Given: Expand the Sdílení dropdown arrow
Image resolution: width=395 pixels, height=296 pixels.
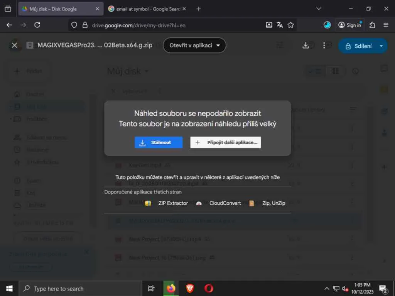Looking at the screenshot, I should (x=381, y=46).
